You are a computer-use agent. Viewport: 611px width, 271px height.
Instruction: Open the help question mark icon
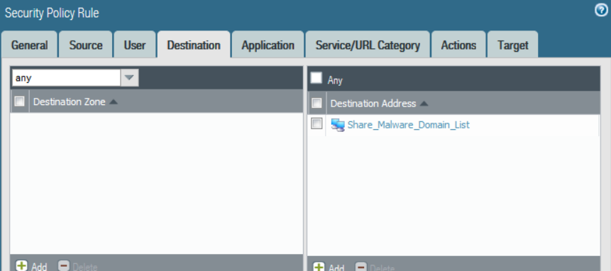click(x=601, y=11)
